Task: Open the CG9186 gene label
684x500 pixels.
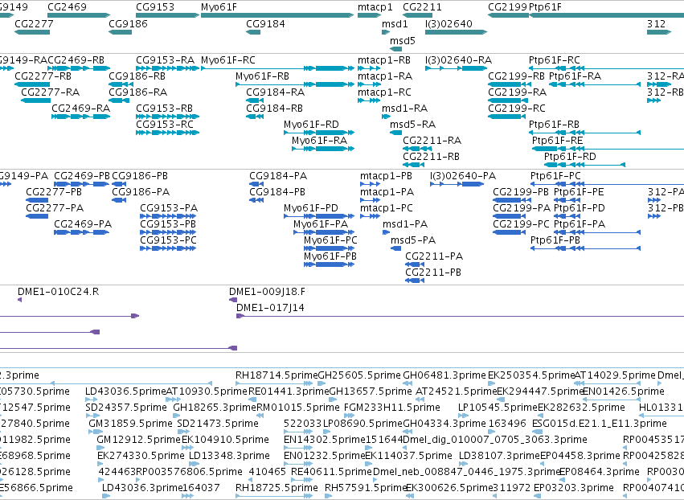Action: pos(128,23)
